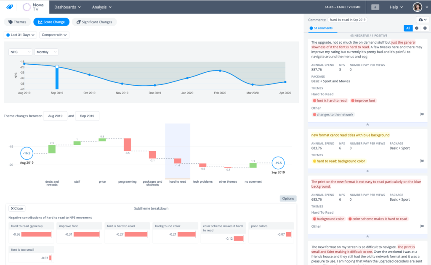The width and height of the screenshot is (431, 265).
Task: Click the font is too small subtheme card
Action: pyautogui.click(x=31, y=254)
